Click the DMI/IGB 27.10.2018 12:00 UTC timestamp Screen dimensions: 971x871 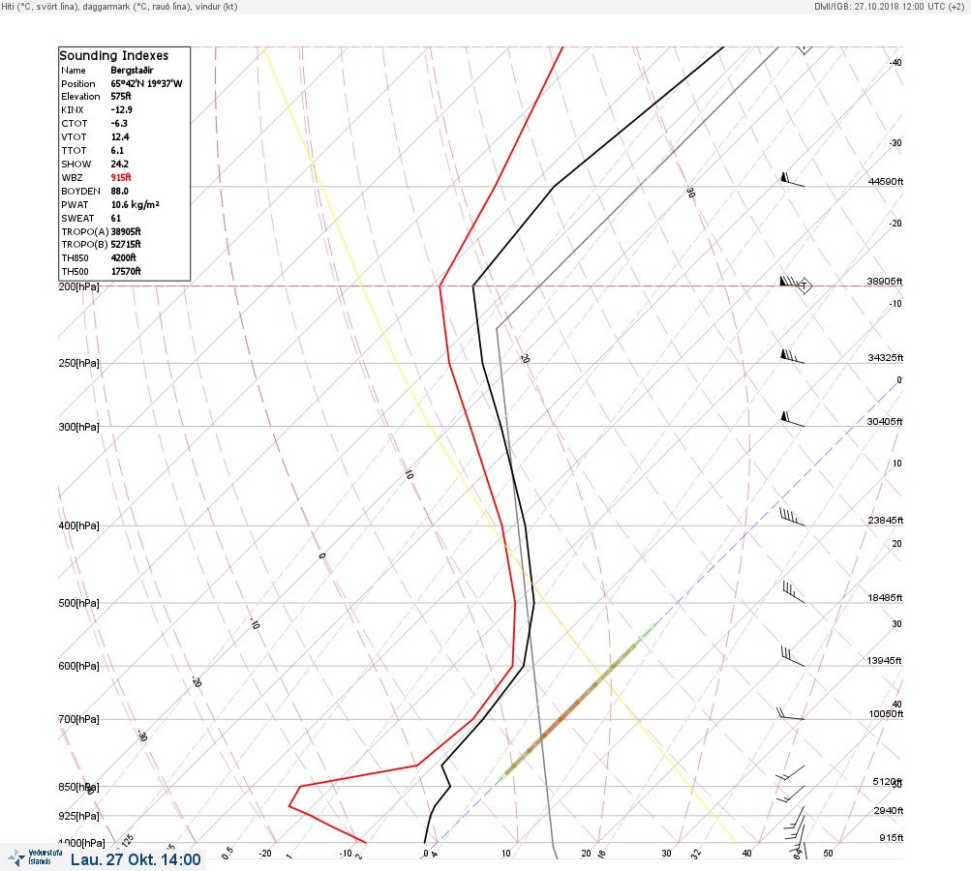[889, 6]
